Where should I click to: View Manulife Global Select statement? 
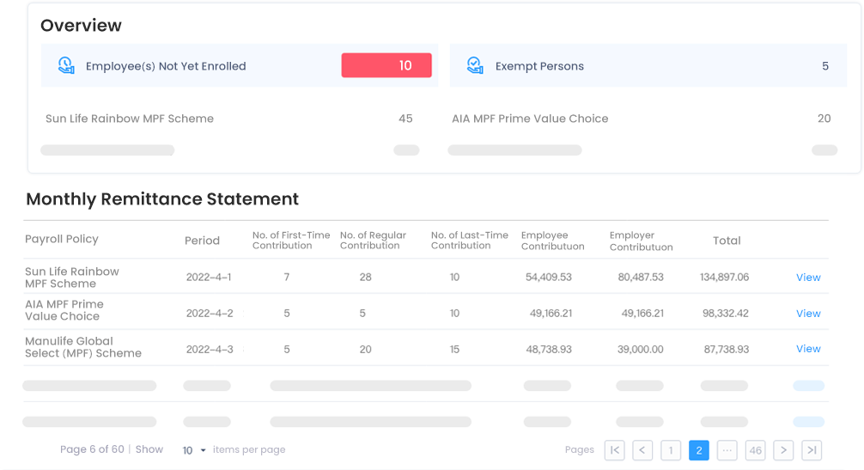(808, 348)
